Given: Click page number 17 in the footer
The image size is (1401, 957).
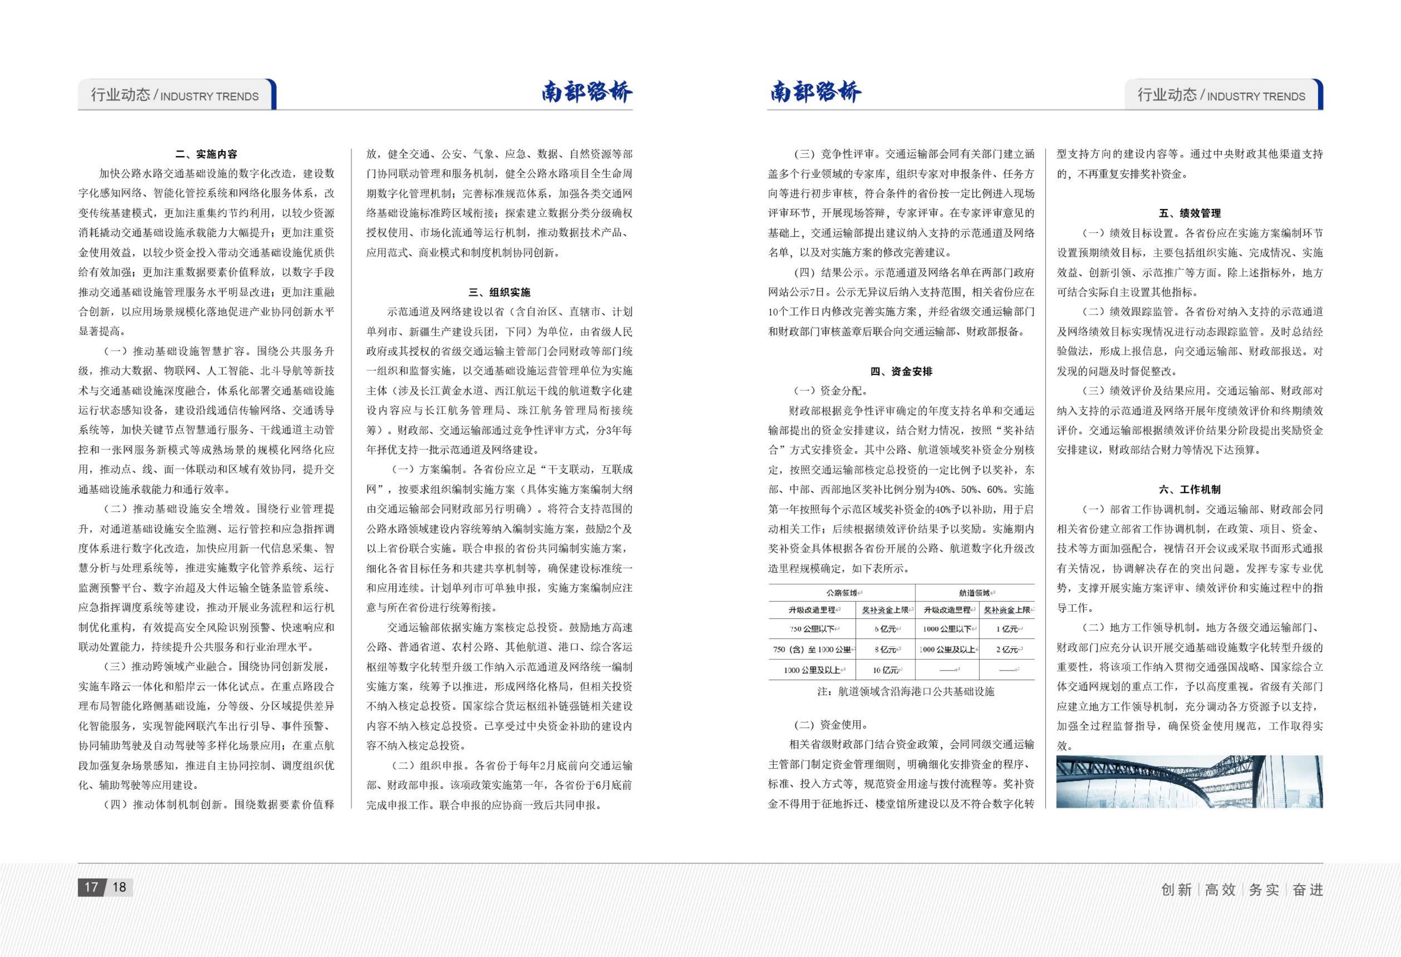Looking at the screenshot, I should coord(91,887).
